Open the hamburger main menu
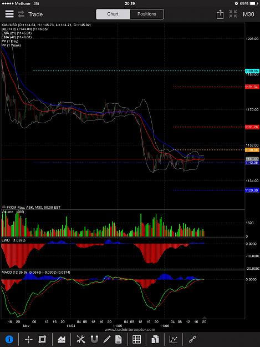This screenshot has height=347, width=260. coord(9,14)
